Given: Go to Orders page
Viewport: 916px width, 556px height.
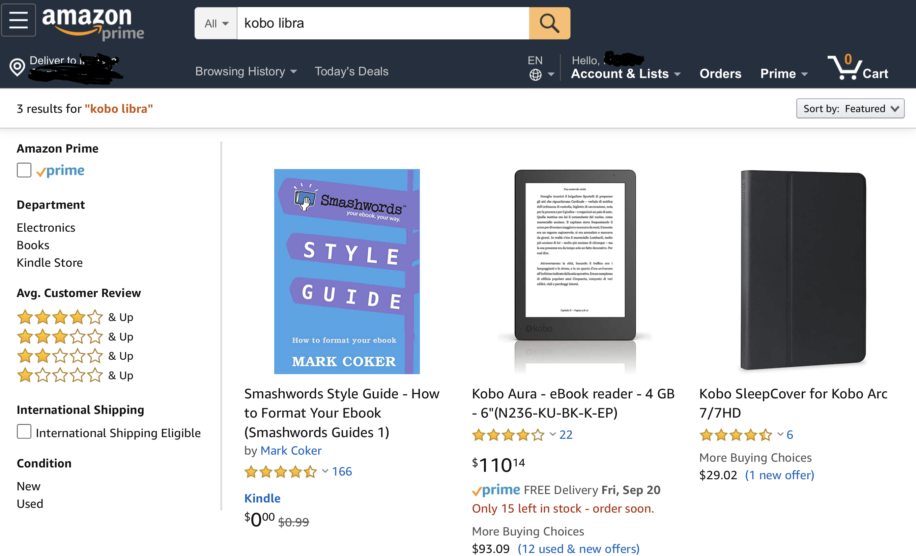Looking at the screenshot, I should [720, 73].
